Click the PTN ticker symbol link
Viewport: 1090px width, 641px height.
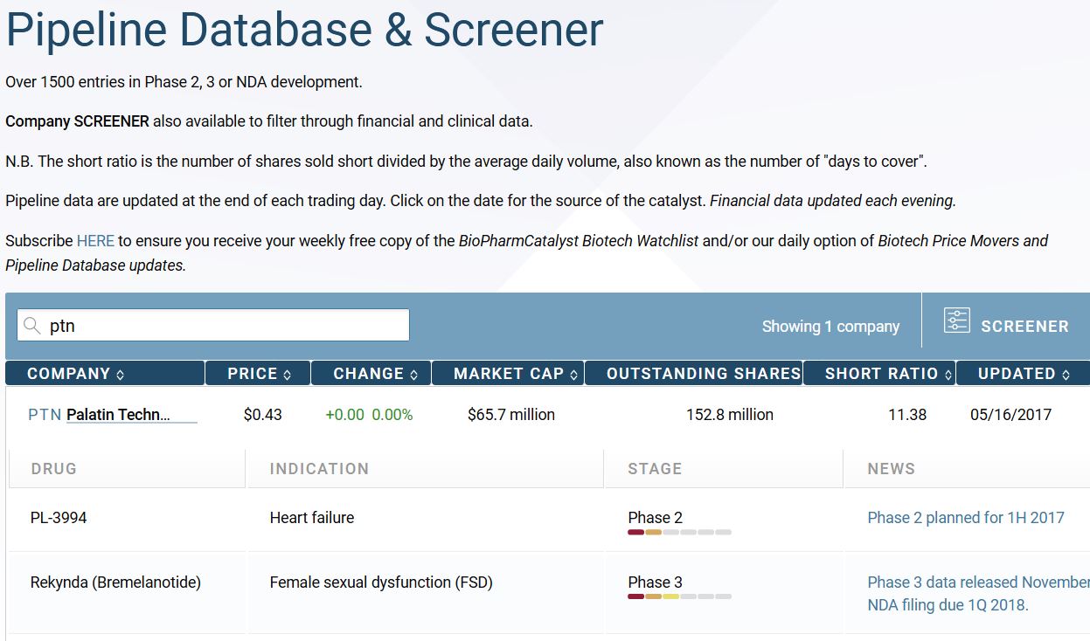(45, 415)
